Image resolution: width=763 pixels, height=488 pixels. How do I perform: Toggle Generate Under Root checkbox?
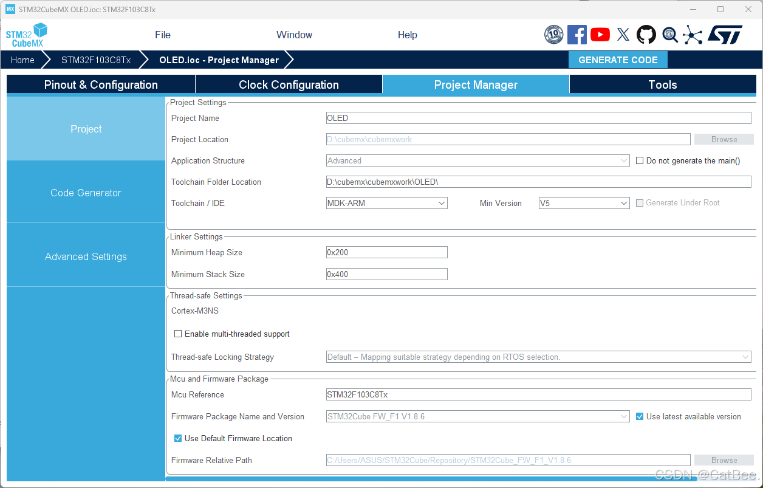click(640, 203)
